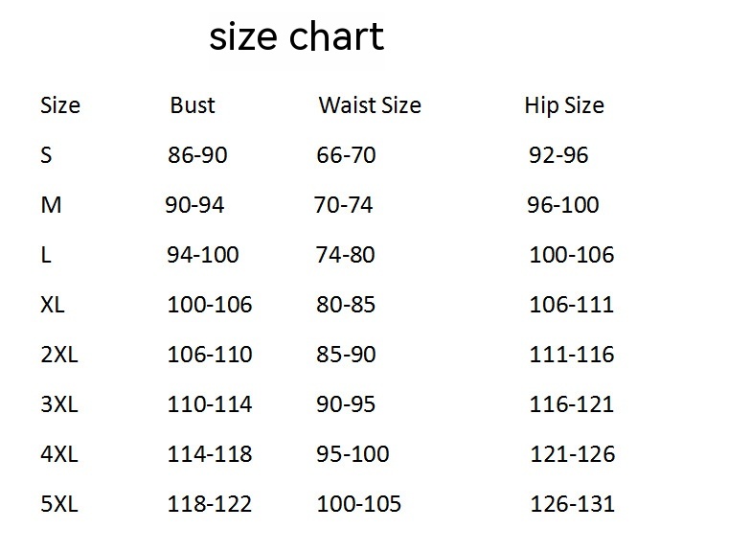This screenshot has height=552, width=751.
Task: Click bust value 86-90 for size S
Action: [x=197, y=155]
